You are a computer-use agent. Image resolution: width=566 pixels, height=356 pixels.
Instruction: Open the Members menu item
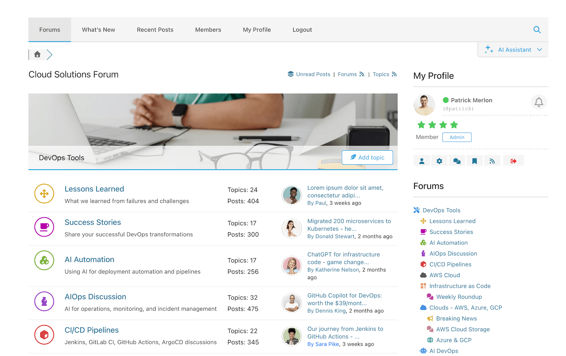(208, 30)
